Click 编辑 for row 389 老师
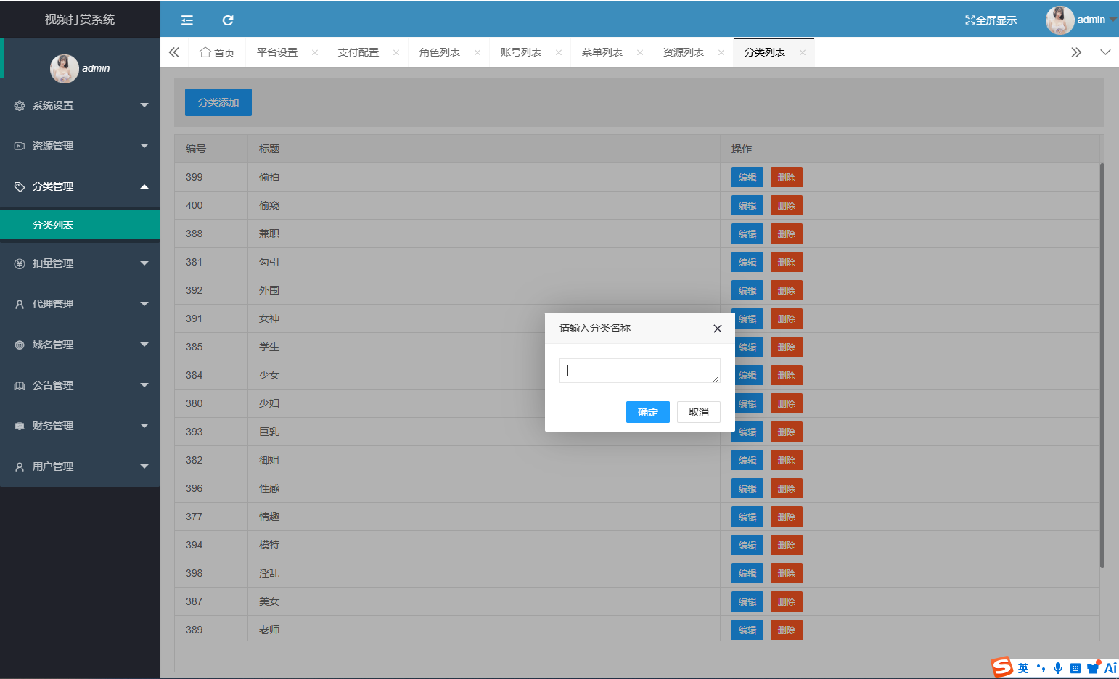 point(747,630)
